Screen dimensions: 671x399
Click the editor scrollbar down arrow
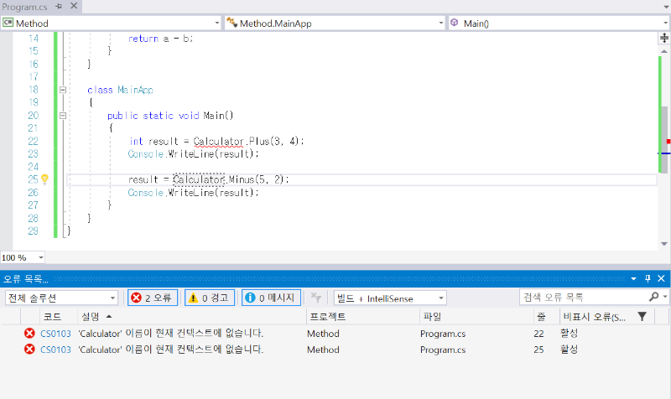(x=664, y=244)
